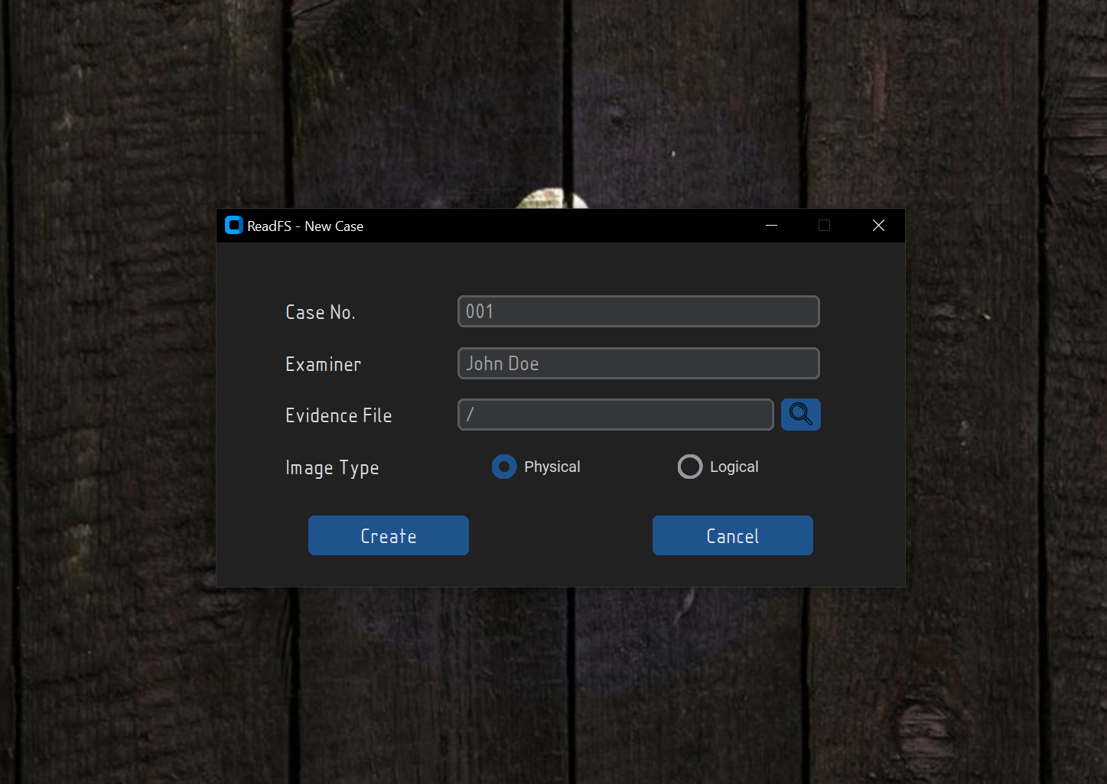Select the Logical image type radio button
The height and width of the screenshot is (784, 1107).
tap(690, 467)
